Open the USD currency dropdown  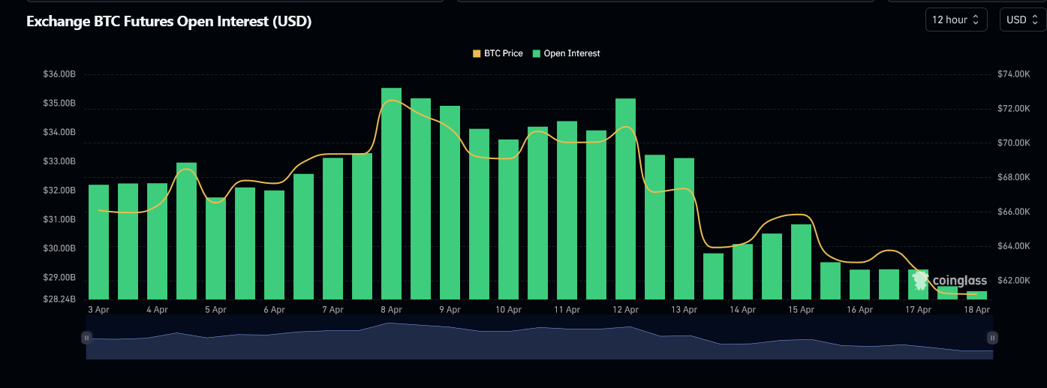(1022, 20)
